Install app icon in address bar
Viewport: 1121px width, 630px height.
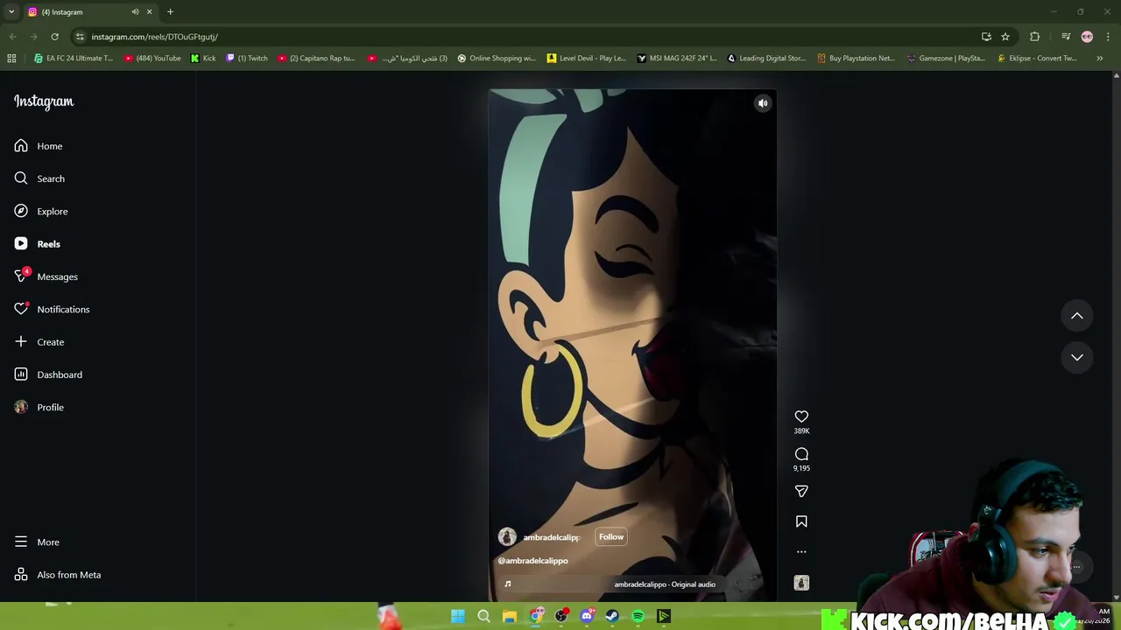(x=986, y=37)
